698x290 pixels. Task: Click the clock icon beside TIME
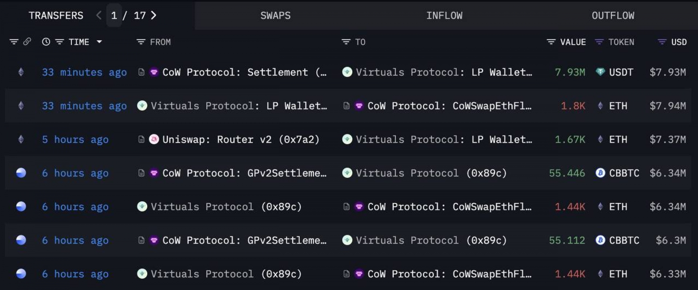46,42
